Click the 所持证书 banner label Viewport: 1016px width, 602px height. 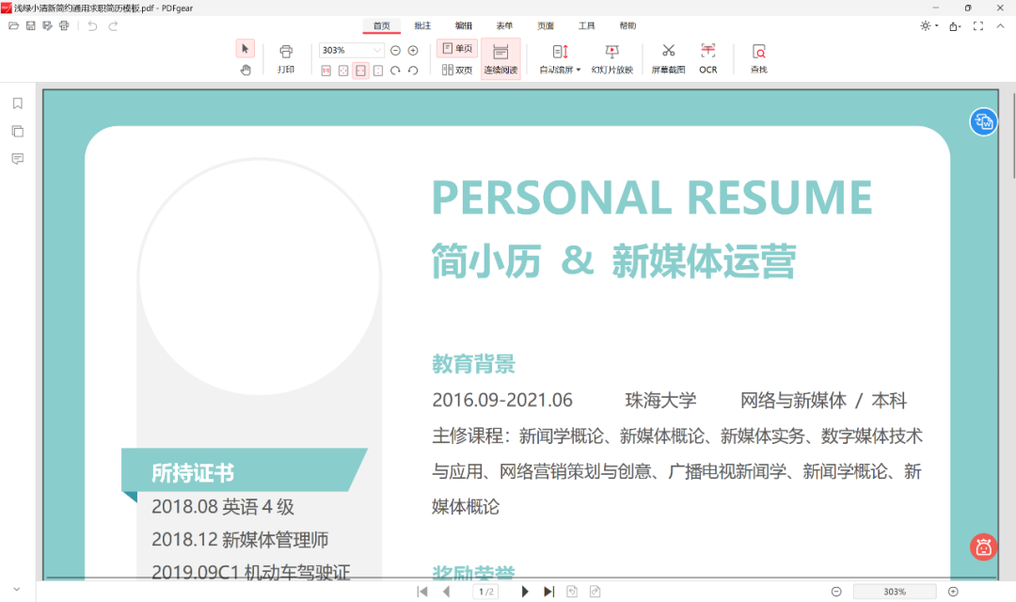coord(193,473)
